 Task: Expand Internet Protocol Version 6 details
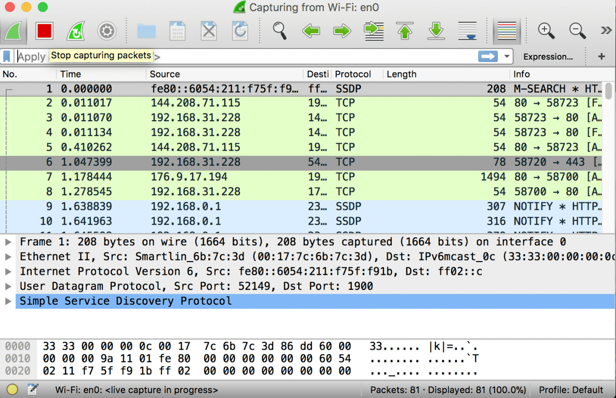(8, 271)
